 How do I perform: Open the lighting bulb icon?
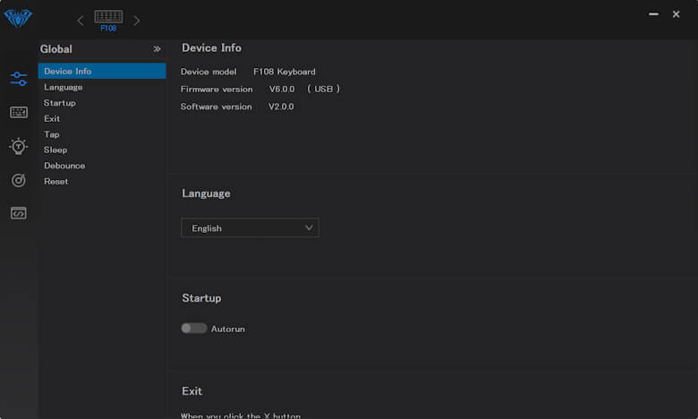click(19, 146)
